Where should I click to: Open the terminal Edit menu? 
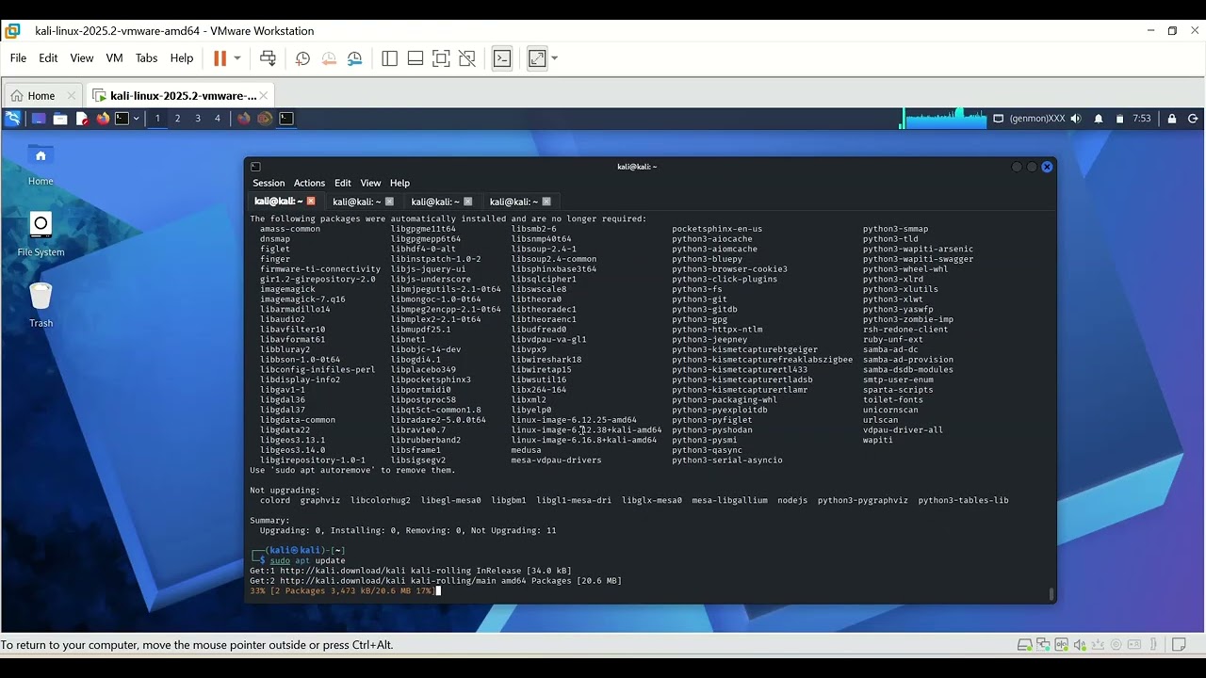coord(343,184)
